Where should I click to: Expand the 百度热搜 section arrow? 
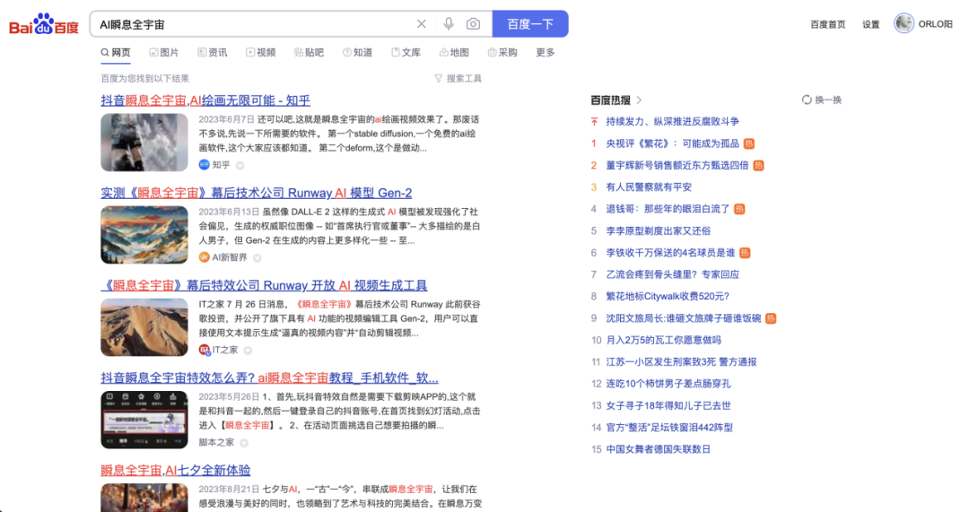[639, 100]
